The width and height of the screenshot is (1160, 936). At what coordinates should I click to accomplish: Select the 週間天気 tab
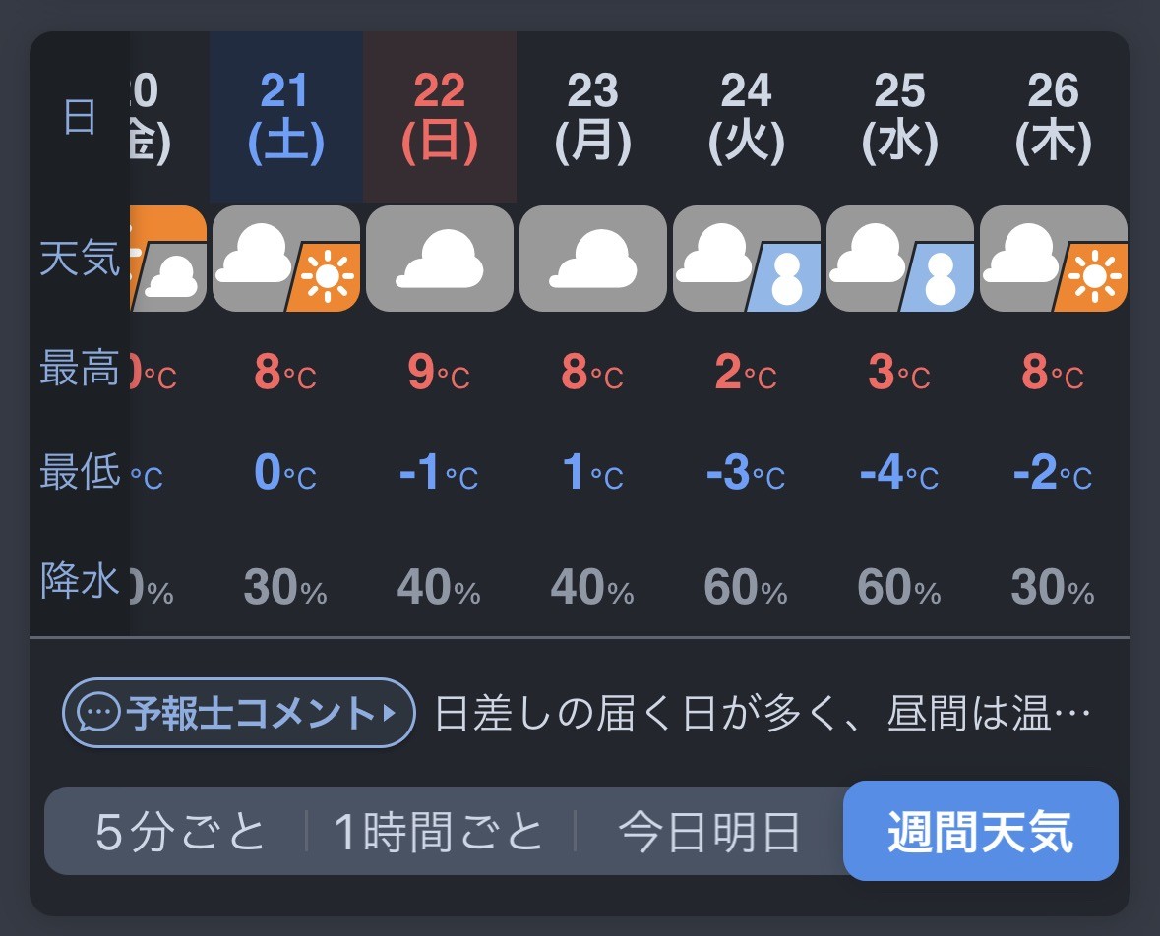pyautogui.click(x=980, y=831)
